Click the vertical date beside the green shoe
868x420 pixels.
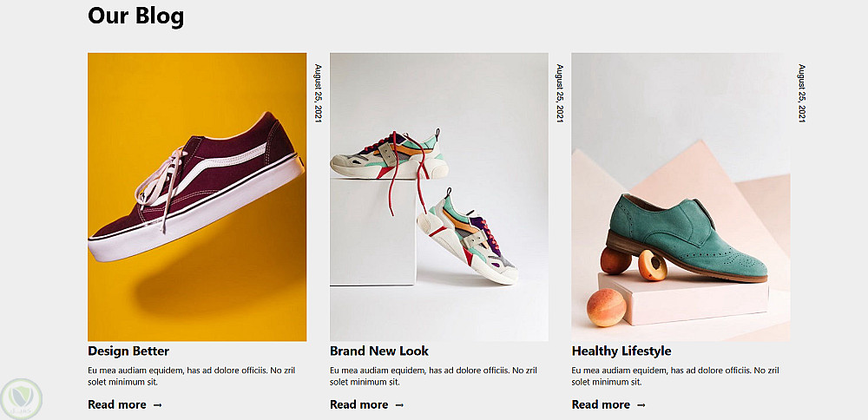click(x=801, y=93)
